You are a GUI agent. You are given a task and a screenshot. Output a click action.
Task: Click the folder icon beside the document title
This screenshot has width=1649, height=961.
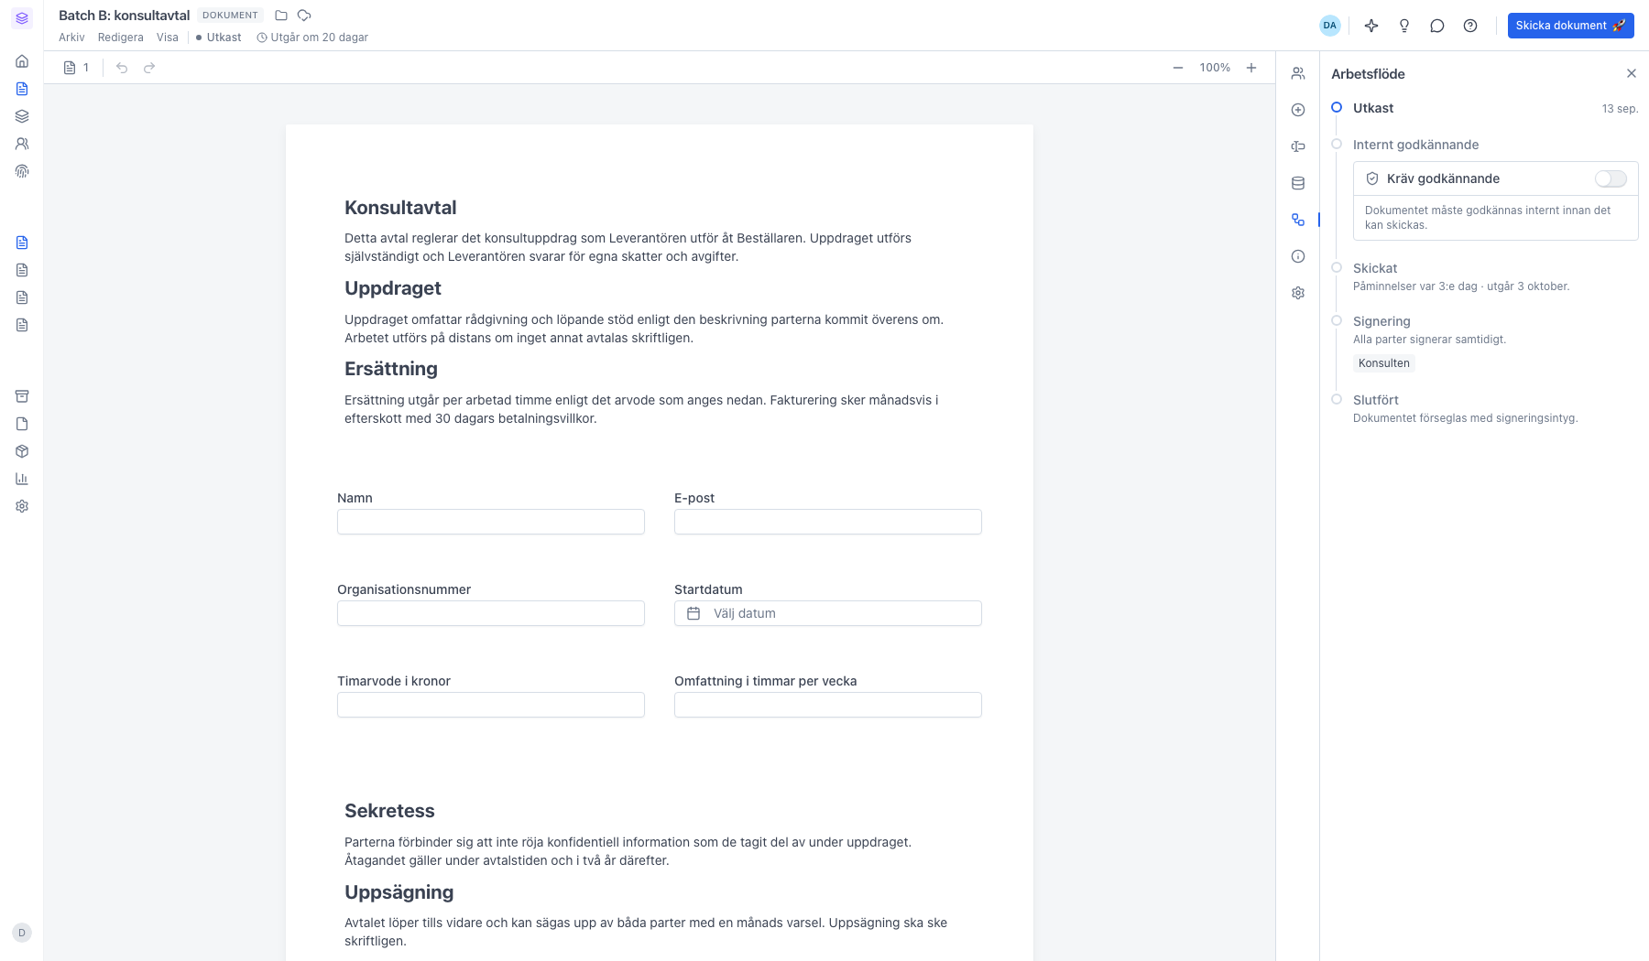tap(281, 16)
